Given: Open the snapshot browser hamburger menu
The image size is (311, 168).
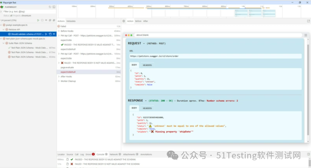Looking at the screenshot, I should [306, 35].
